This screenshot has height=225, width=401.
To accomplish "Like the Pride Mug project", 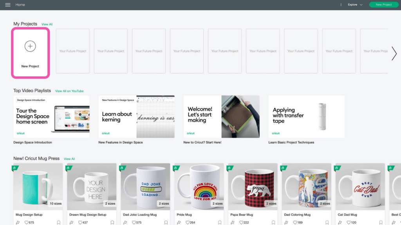I will (x=188, y=222).
